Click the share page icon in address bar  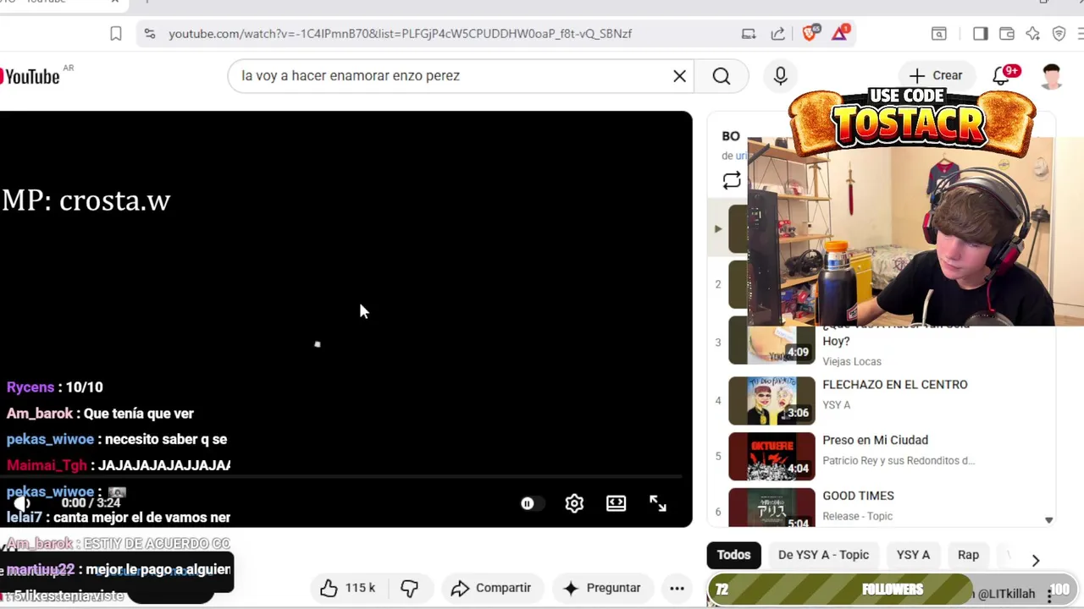pyautogui.click(x=777, y=34)
